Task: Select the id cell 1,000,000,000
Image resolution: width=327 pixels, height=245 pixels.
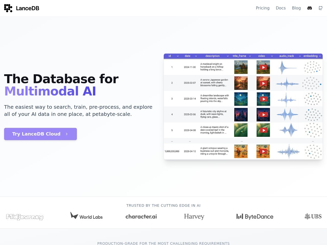Action: click(172, 151)
